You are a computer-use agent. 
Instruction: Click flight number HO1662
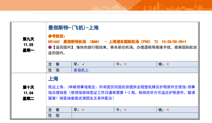54,42
